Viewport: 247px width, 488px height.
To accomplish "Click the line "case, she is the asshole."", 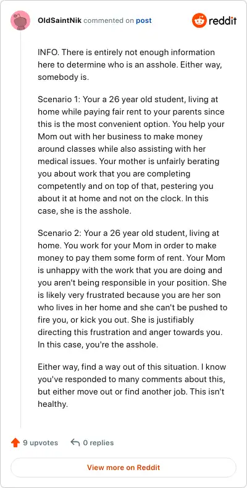I will tap(85, 211).
